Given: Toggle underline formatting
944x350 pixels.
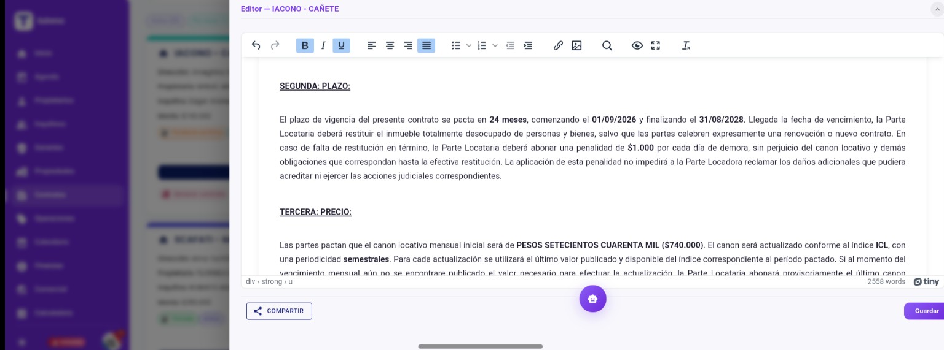Looking at the screenshot, I should point(341,45).
